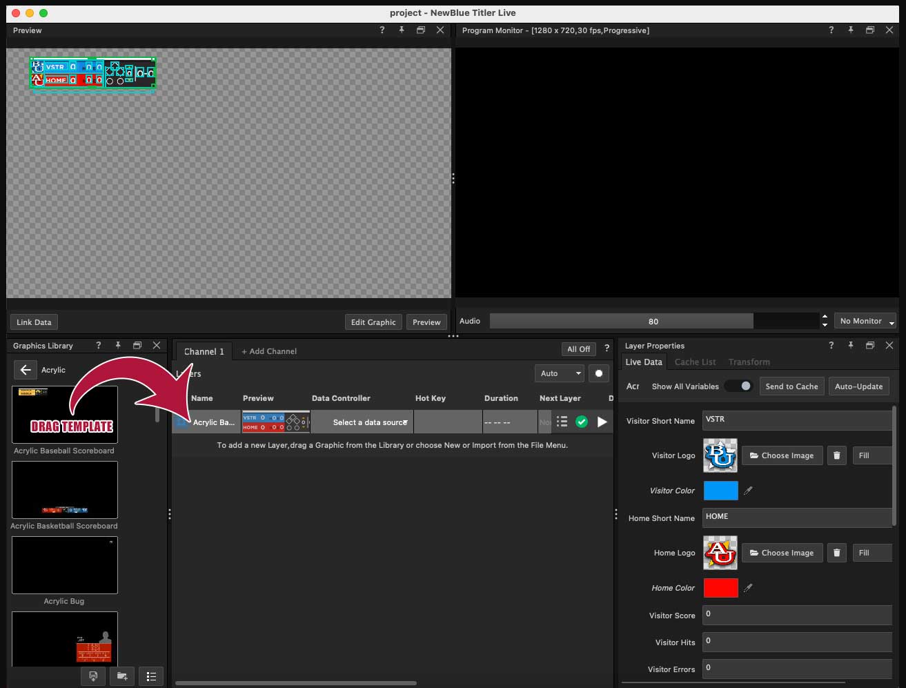
Task: Toggle green checkmark on Acrylic layer
Action: pos(582,422)
